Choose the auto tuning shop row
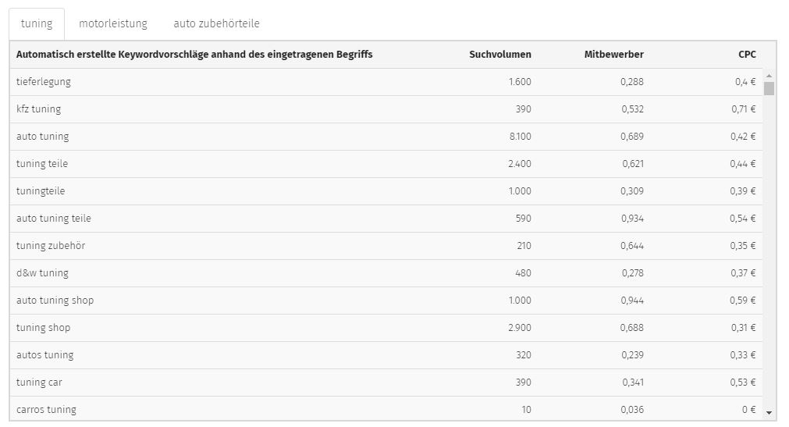 (x=386, y=300)
